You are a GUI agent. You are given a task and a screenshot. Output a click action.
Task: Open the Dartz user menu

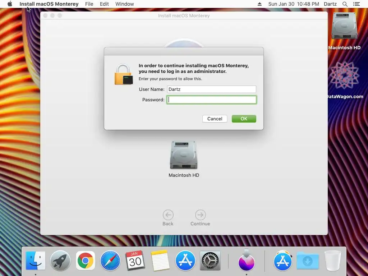[x=330, y=4]
